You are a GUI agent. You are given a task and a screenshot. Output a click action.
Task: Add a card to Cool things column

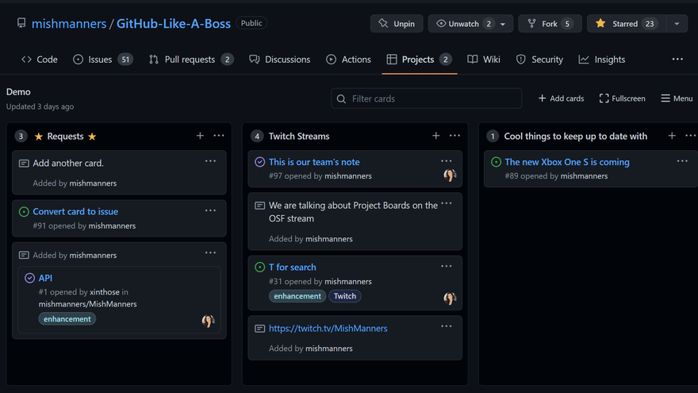click(x=672, y=136)
